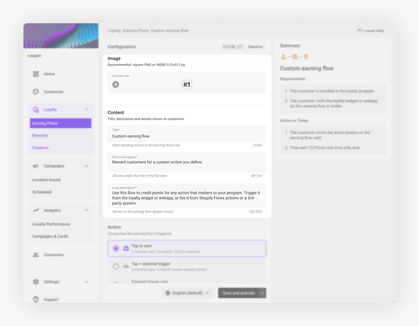
Task: Open Campaigns & Cards analytics
Action: (50, 236)
